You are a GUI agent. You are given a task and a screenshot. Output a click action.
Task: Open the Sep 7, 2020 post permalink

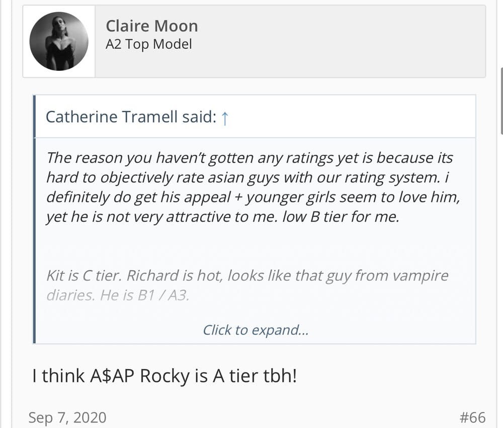click(x=67, y=417)
